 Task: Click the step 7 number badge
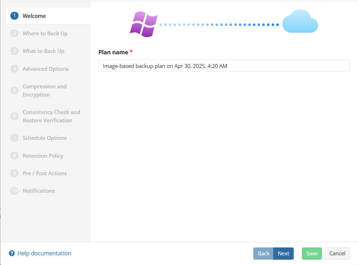pyautogui.click(x=14, y=138)
